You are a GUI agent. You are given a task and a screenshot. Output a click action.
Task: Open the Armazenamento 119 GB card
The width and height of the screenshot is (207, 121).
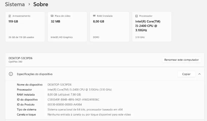pyautogui.click(x=25, y=27)
